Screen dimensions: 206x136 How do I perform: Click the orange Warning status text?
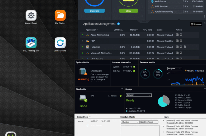(x=83, y=79)
